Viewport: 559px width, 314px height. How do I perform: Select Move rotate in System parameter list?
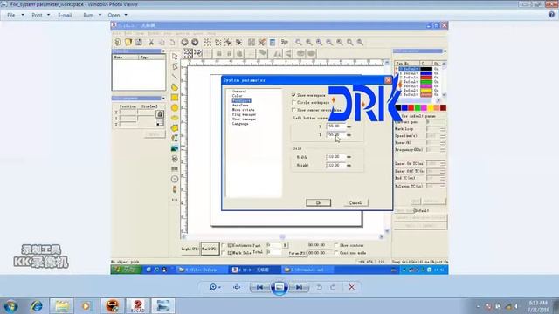[x=243, y=110]
